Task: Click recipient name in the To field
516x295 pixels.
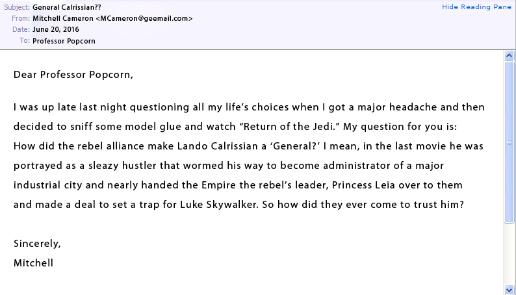Action: click(x=64, y=41)
